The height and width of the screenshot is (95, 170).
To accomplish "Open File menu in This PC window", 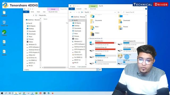I will [72, 9].
